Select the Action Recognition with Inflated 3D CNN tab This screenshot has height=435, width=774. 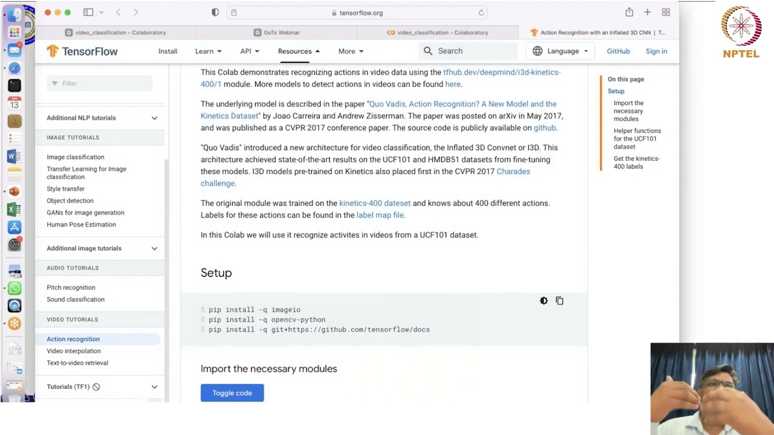coord(599,33)
